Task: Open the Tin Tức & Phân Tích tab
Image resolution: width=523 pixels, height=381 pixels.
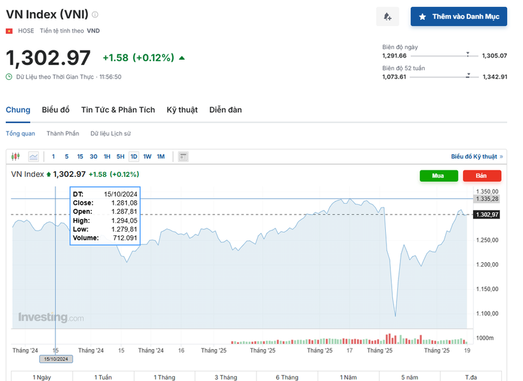Action: click(117, 110)
